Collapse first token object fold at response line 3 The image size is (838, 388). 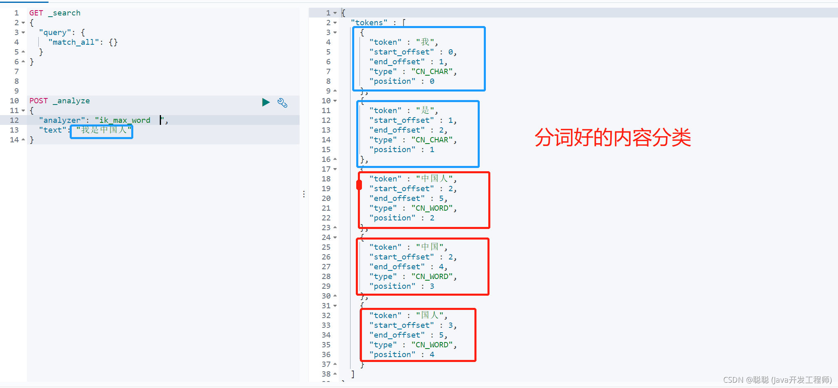click(x=335, y=33)
